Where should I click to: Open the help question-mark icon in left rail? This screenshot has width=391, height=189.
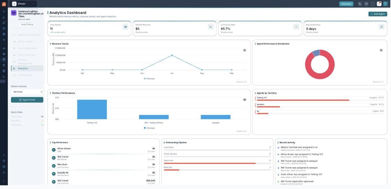point(4,161)
